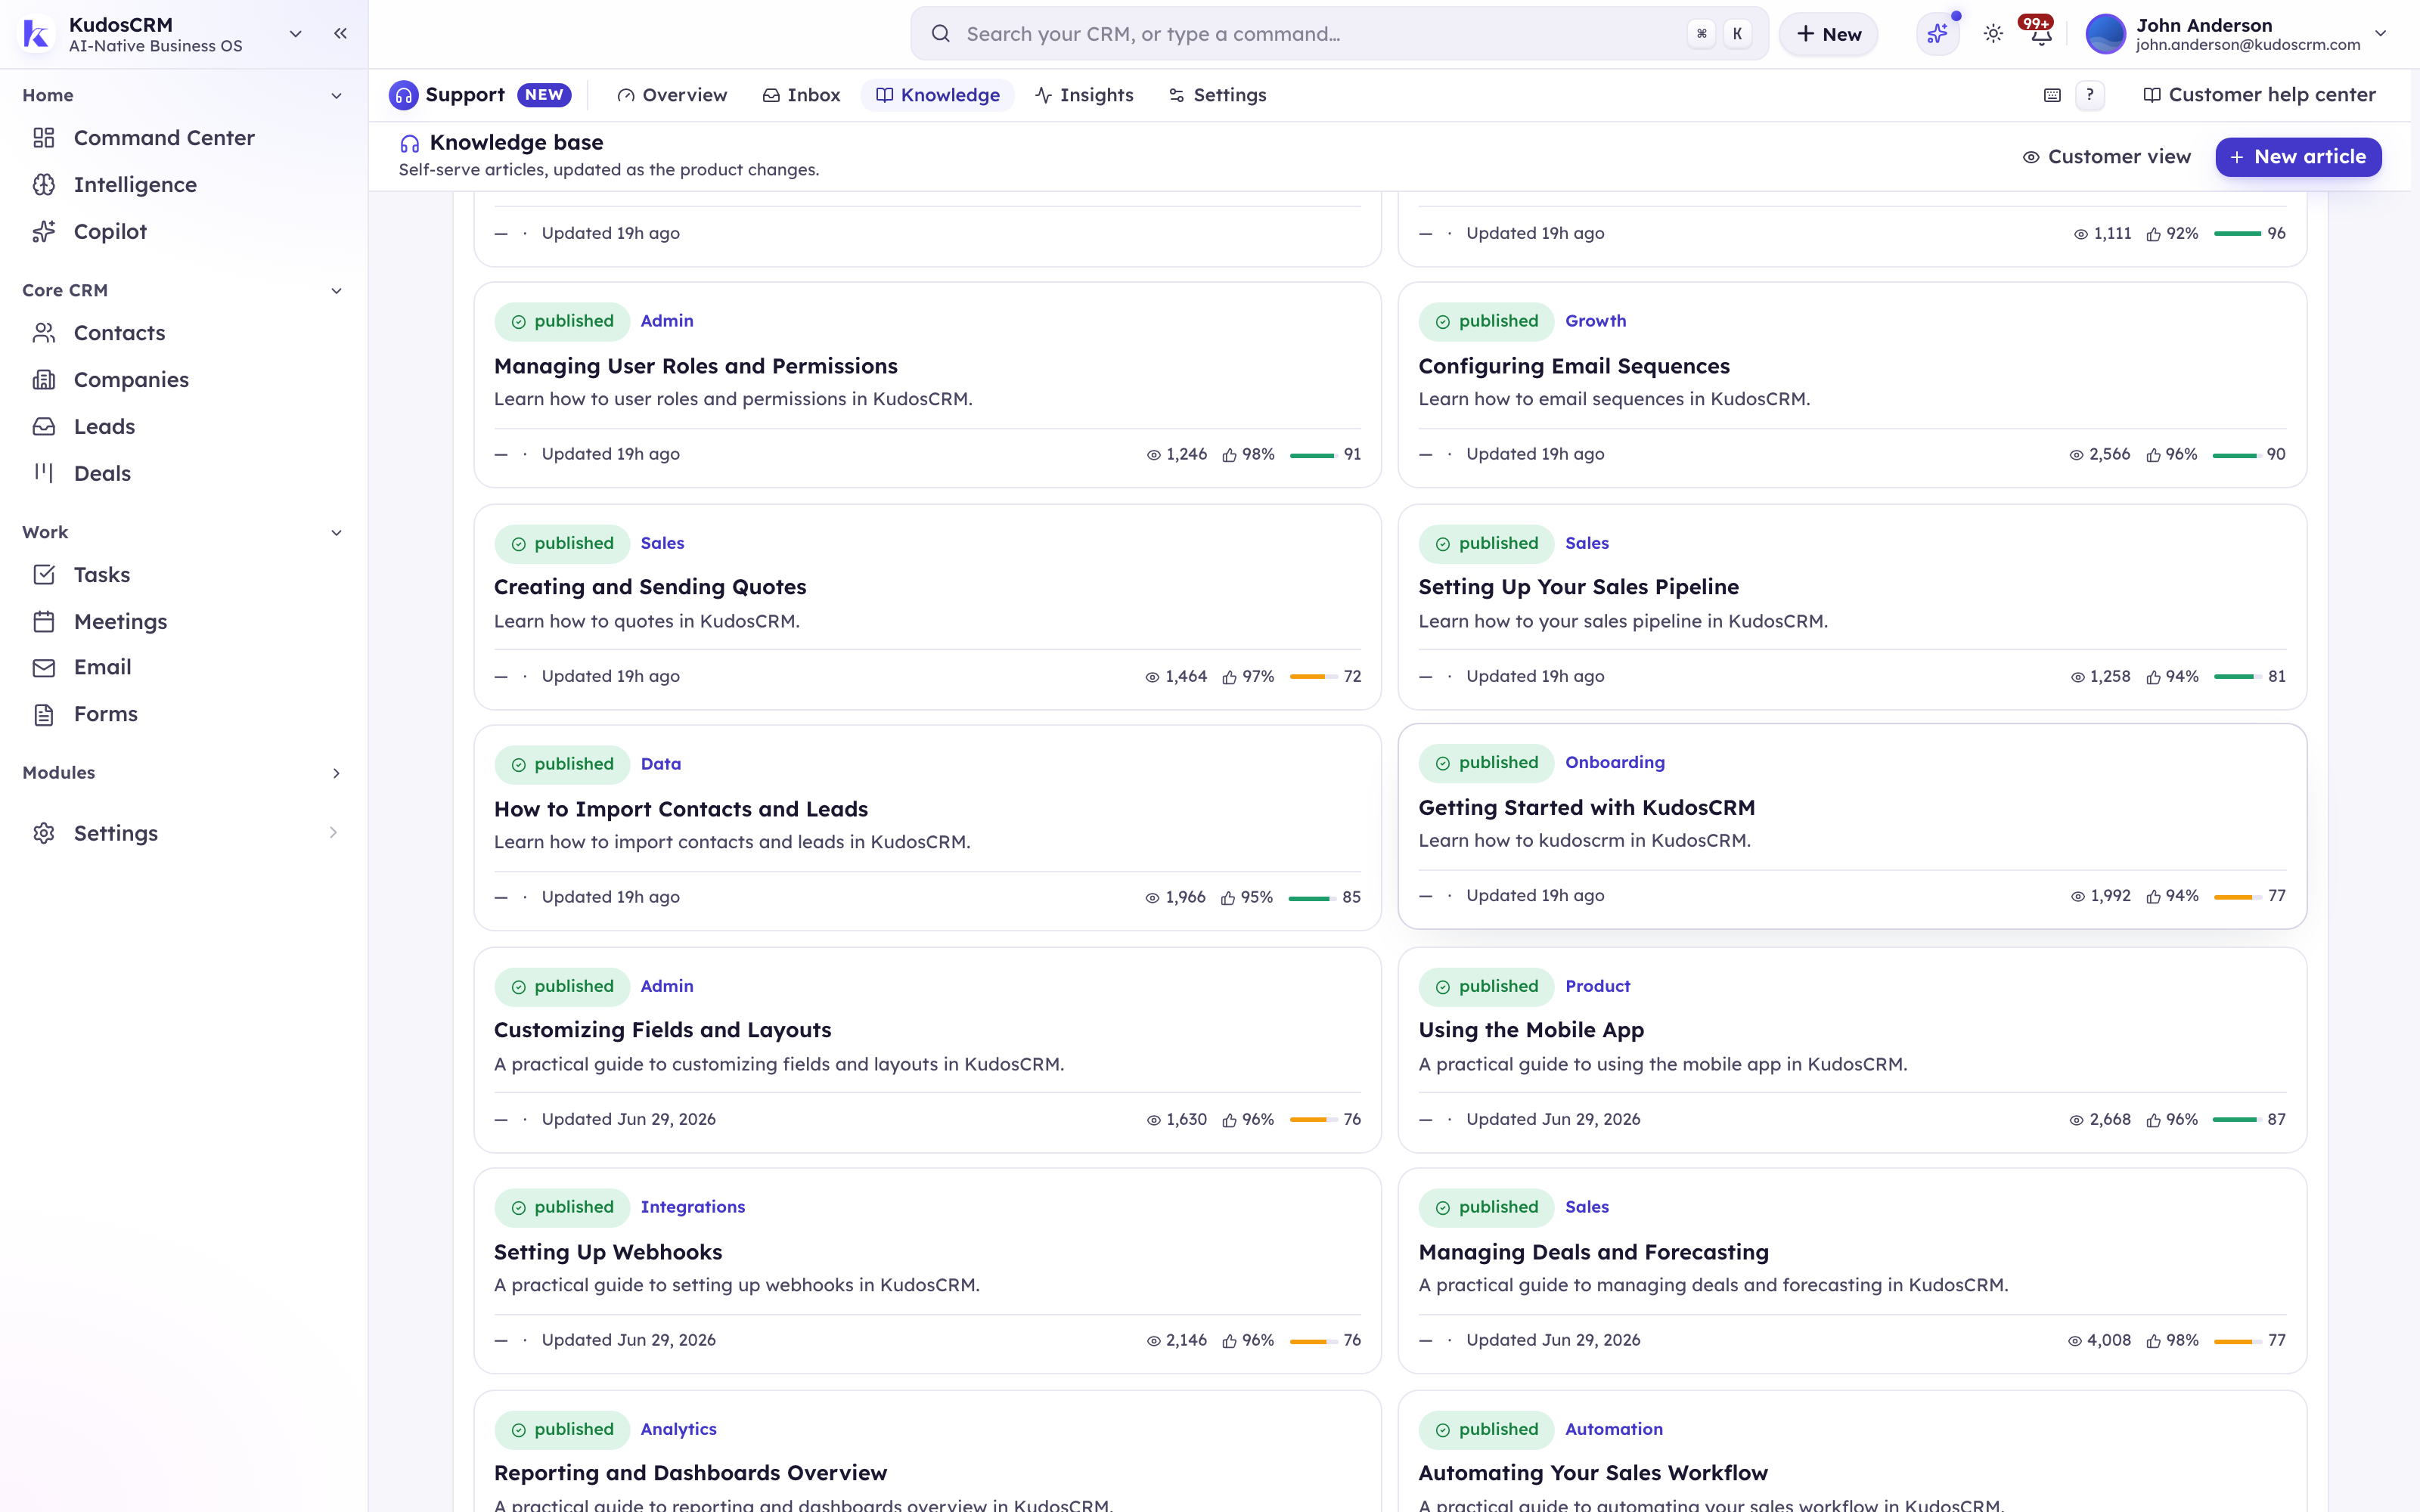Collapse the sidebar with double-chevron icon
Screen dimensions: 2420x1512
click(340, 33)
